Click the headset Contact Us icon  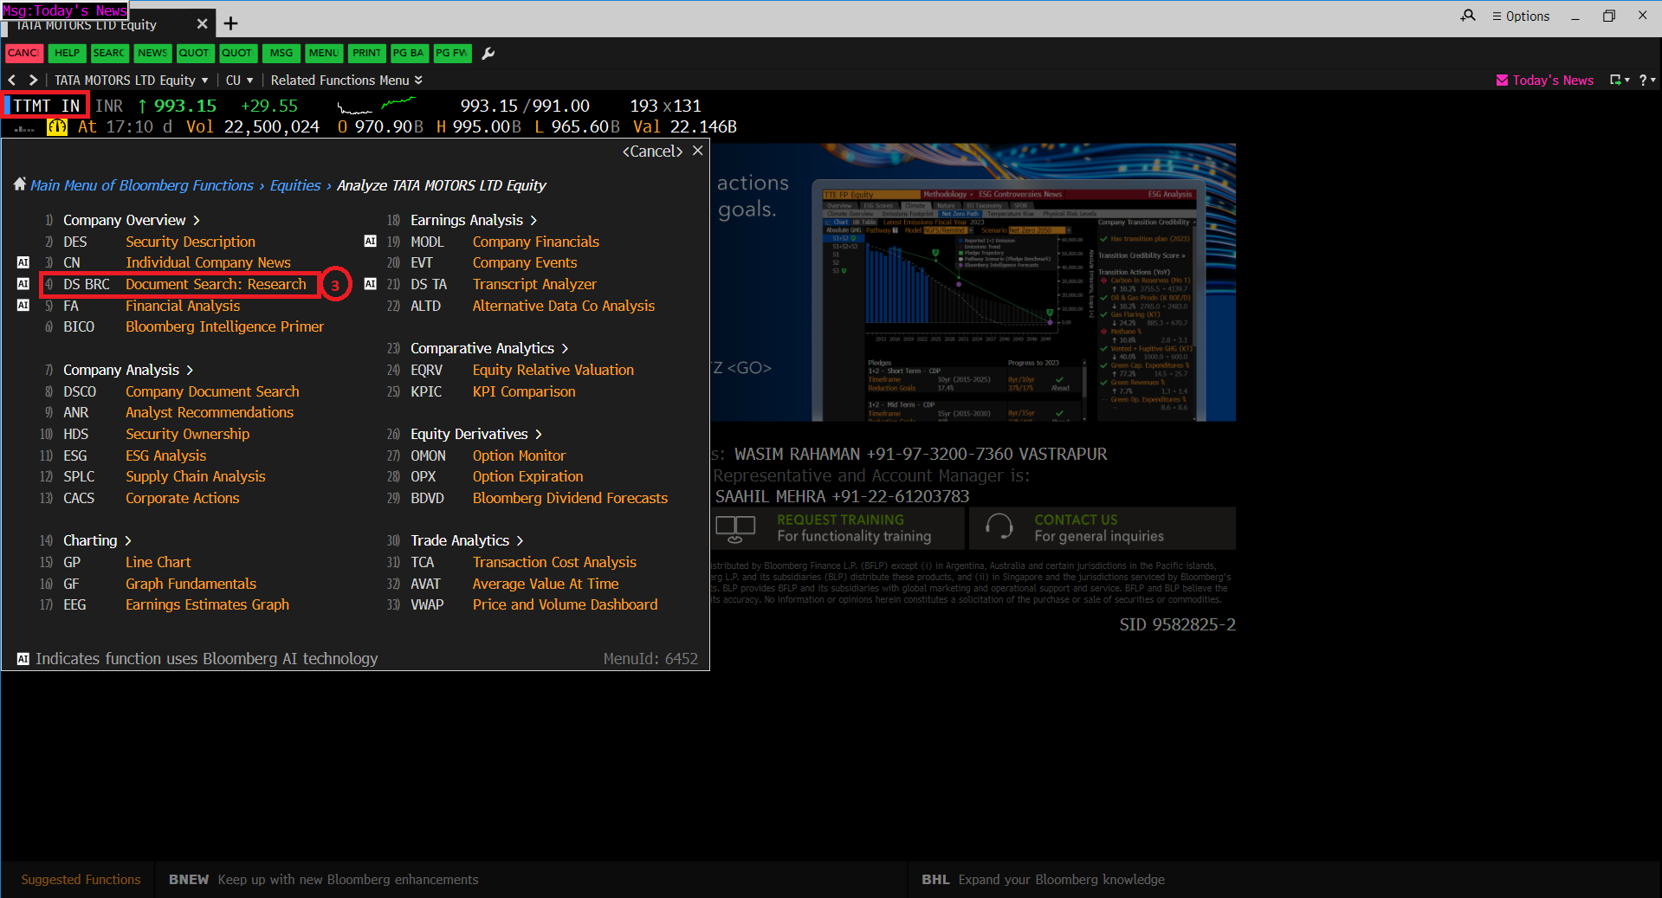(999, 527)
